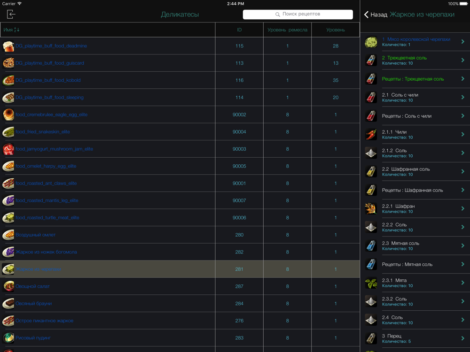470x352 pixels.
Task: Open the DG_playtime_buff_food_deadmine recipe icon
Action: click(x=8, y=46)
